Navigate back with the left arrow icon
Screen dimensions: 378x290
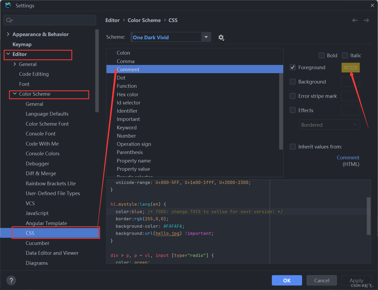[x=355, y=20]
